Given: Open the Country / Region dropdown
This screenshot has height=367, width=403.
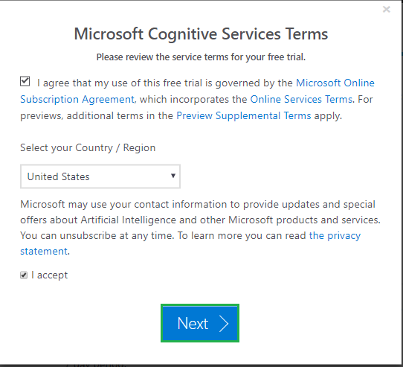Looking at the screenshot, I should 100,176.
